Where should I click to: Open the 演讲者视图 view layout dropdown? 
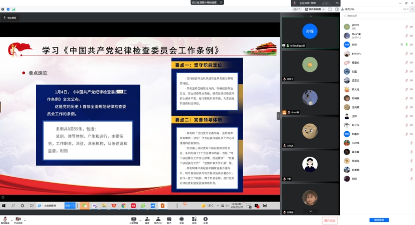tap(316, 9)
